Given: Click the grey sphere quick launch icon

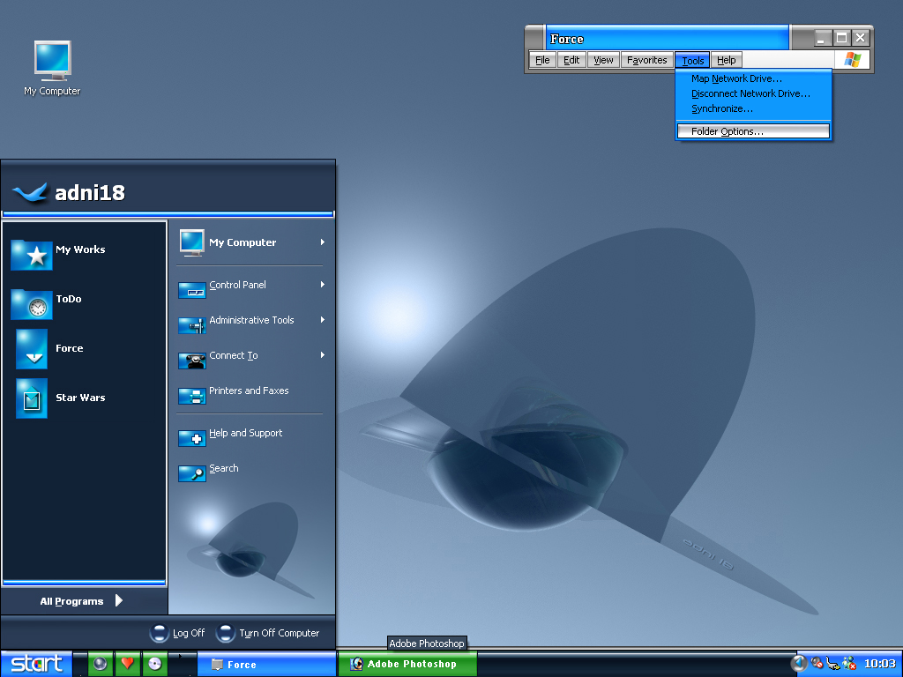Looking at the screenshot, I should coord(101,664).
